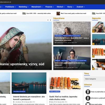
Task: Open article Prijímačky na strednú školu 2026/2027
Action: 72,39
